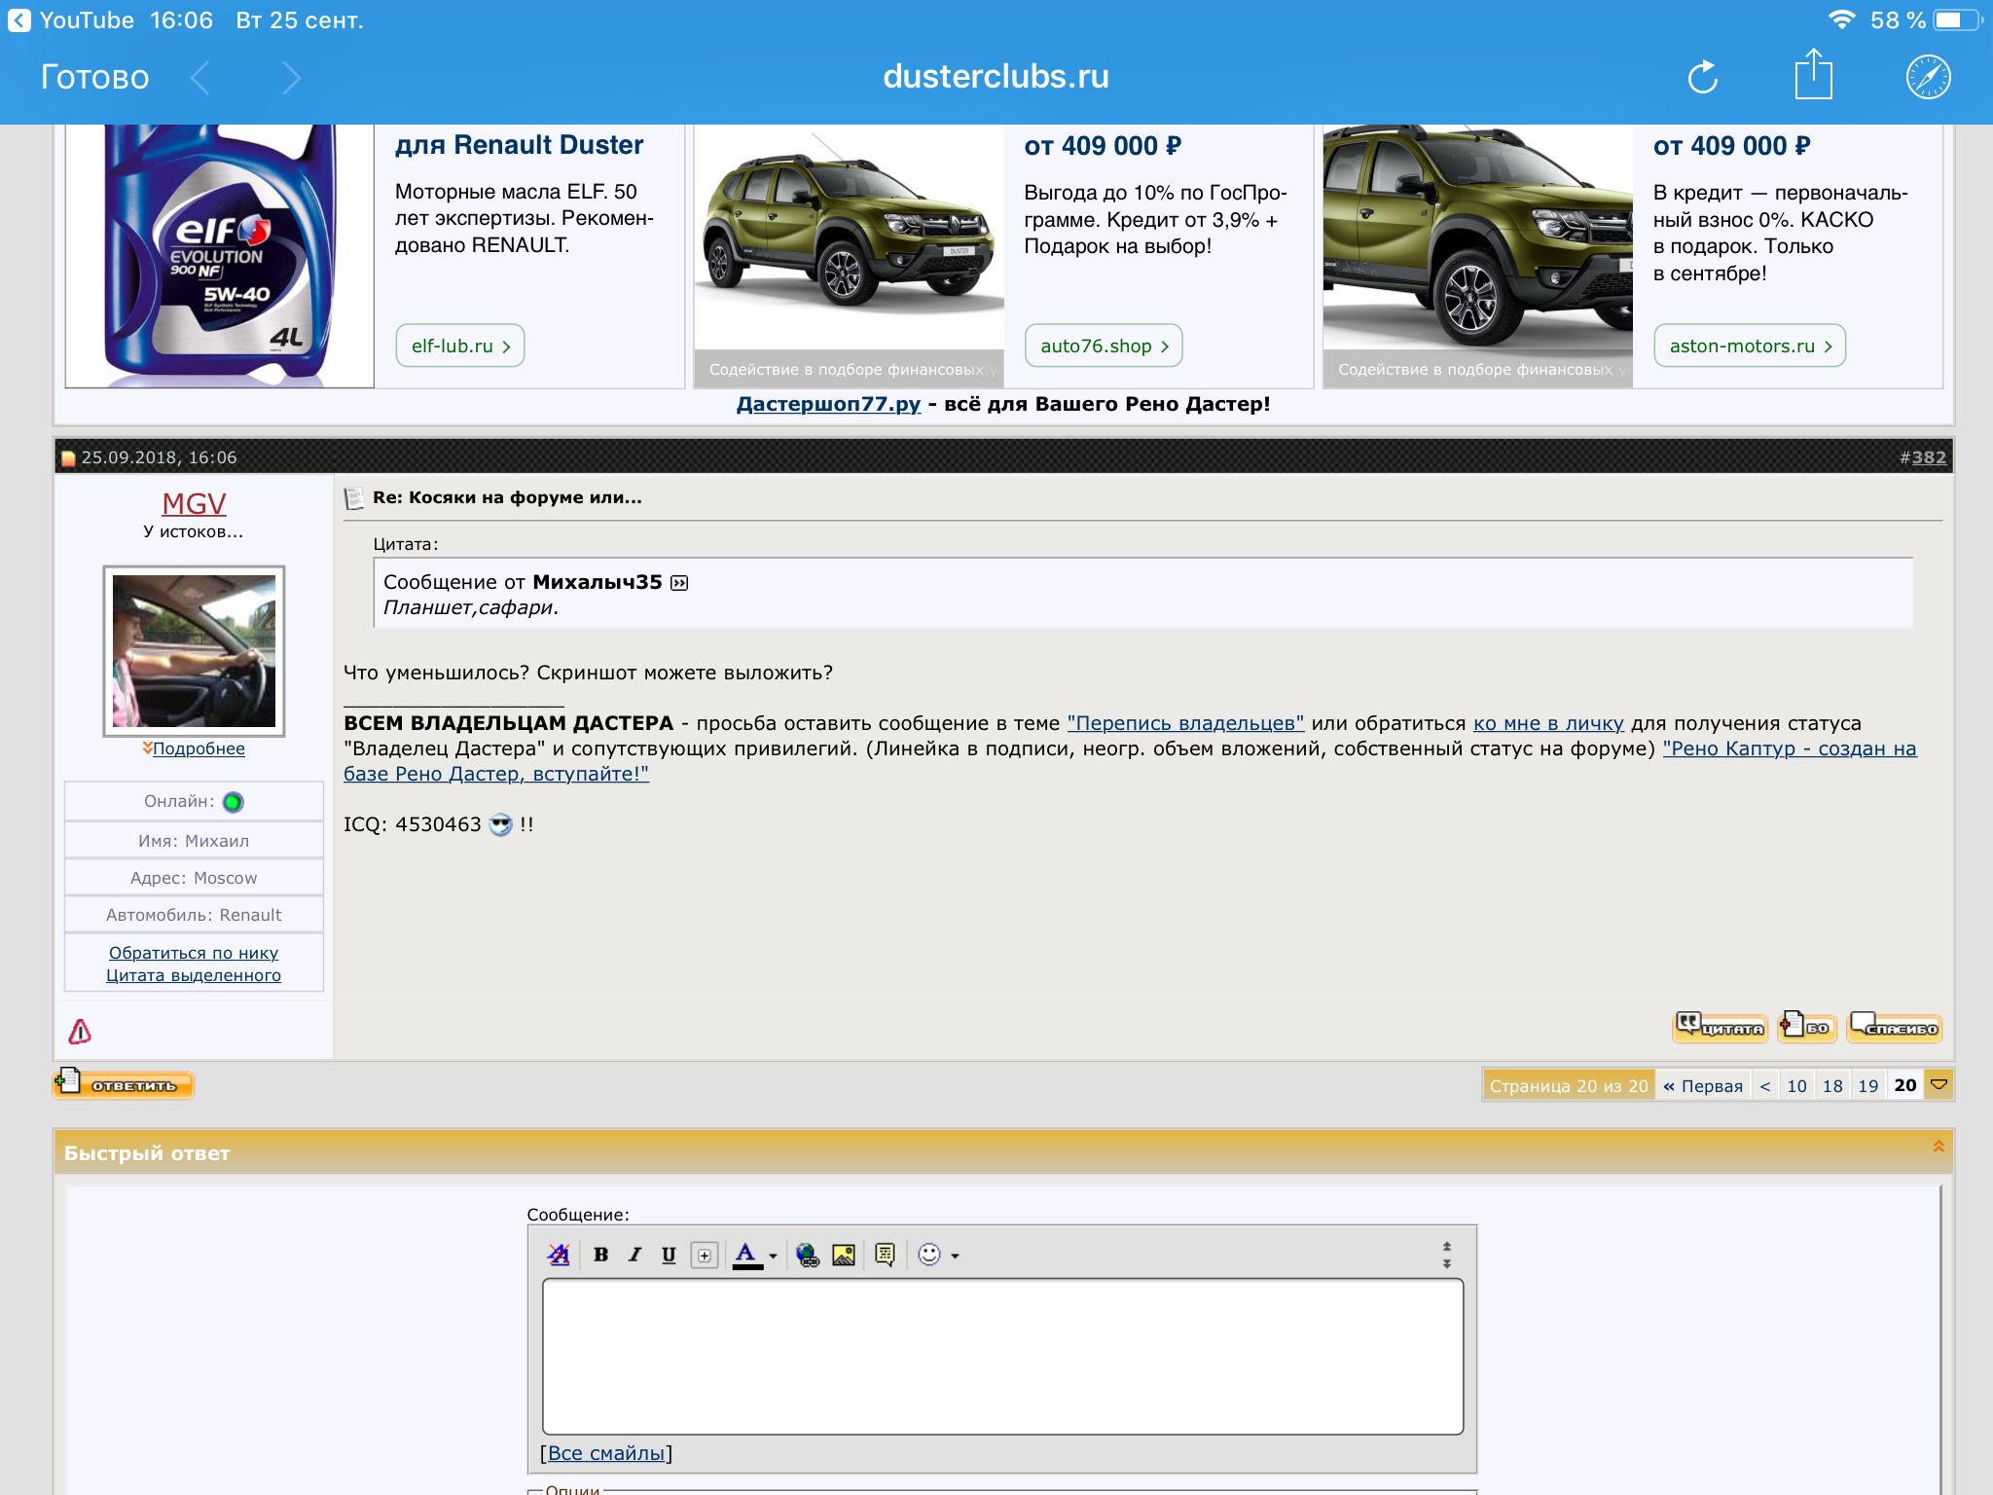Tap the dusterclubs.ru address title

click(996, 76)
